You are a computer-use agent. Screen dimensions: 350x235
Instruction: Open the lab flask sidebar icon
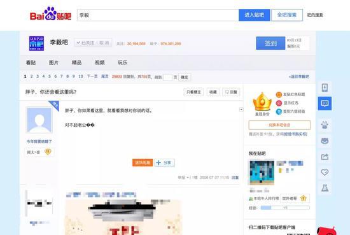point(325,188)
